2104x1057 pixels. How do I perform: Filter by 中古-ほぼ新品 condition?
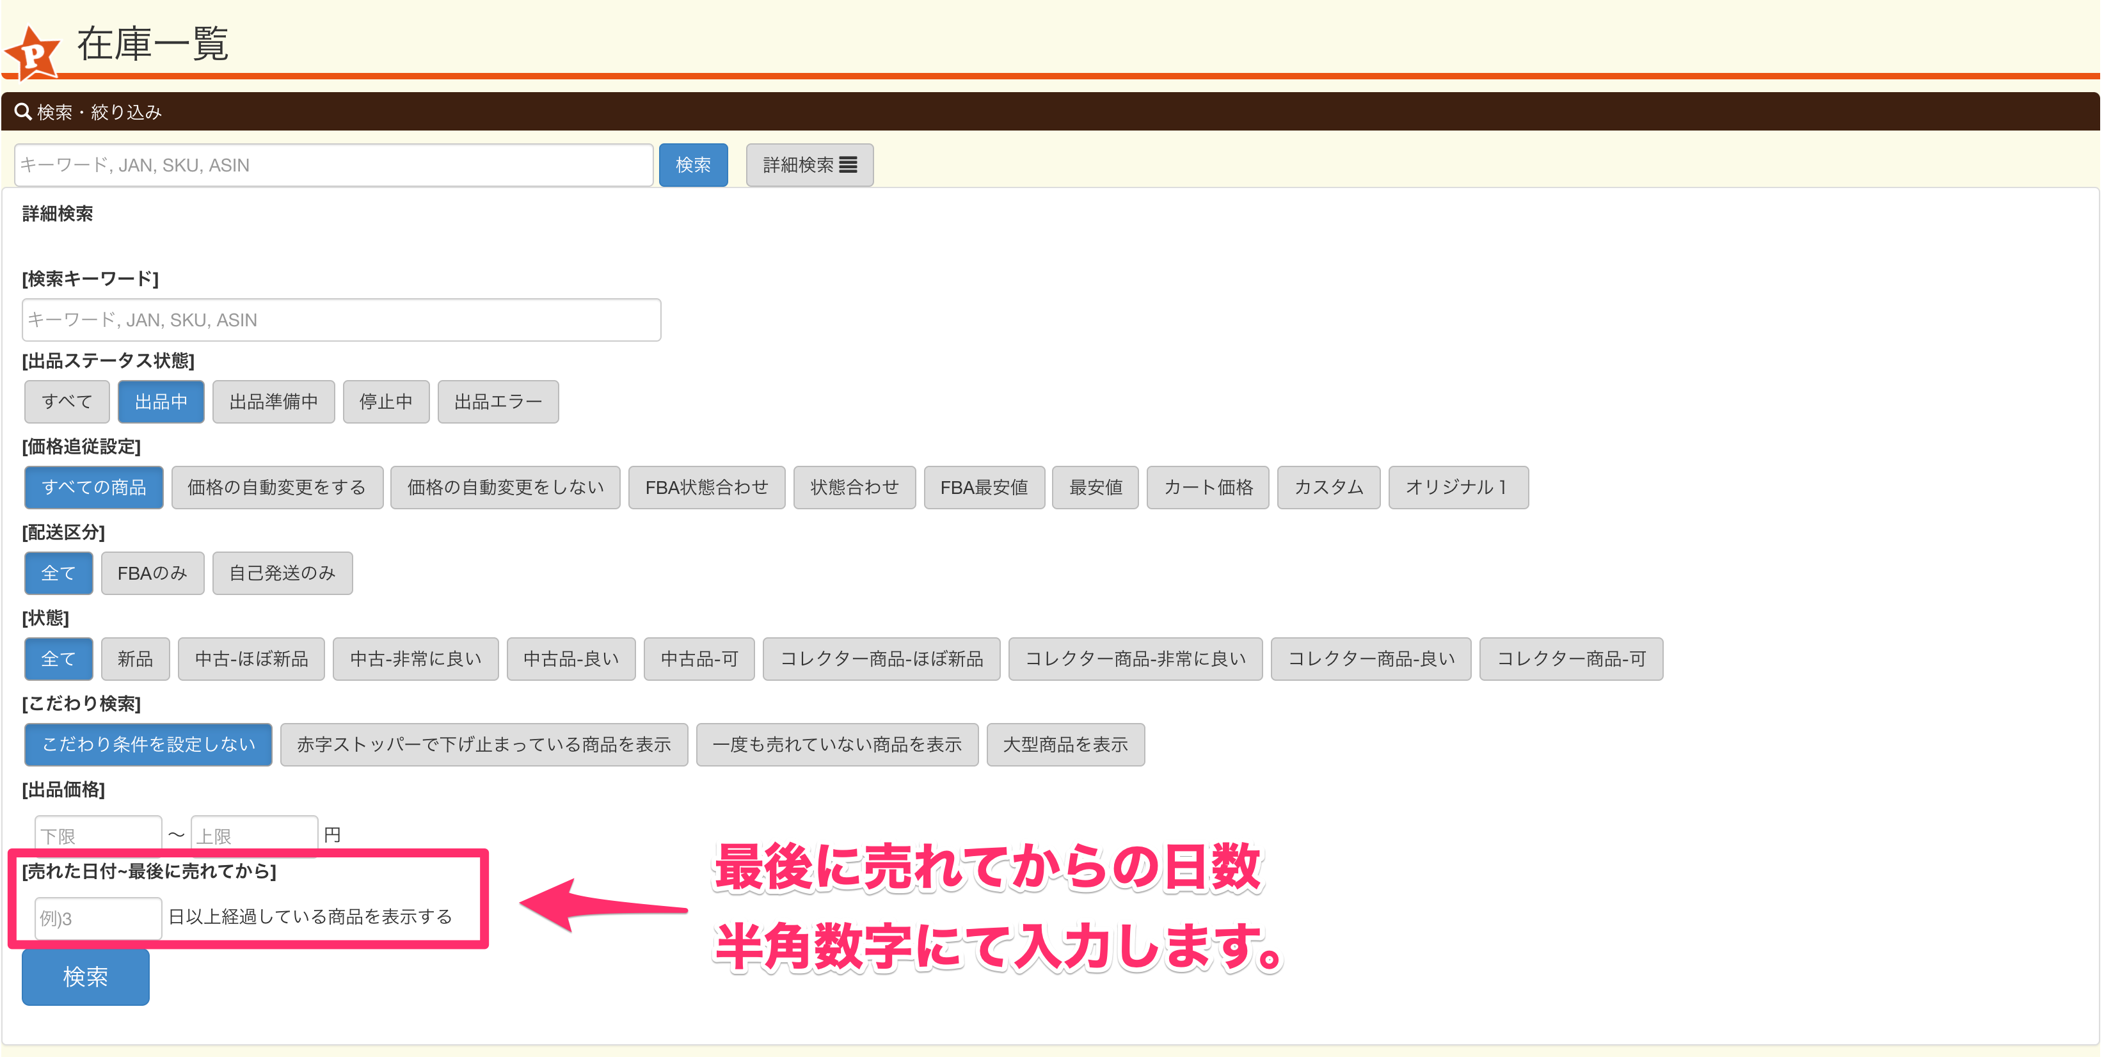click(251, 659)
